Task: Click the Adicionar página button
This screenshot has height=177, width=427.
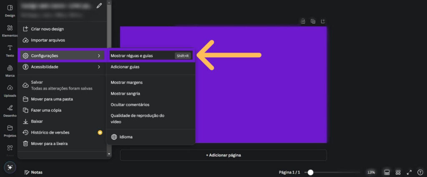Action: click(223, 155)
